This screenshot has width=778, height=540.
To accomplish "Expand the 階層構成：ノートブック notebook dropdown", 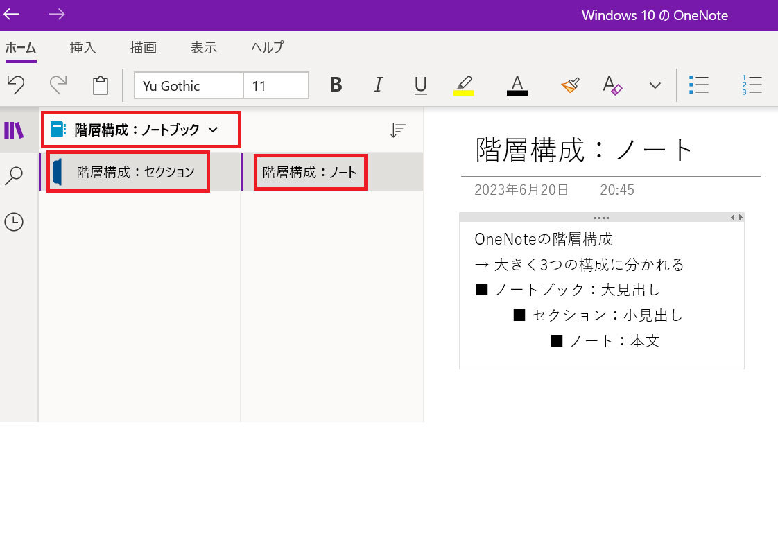I will [x=213, y=130].
